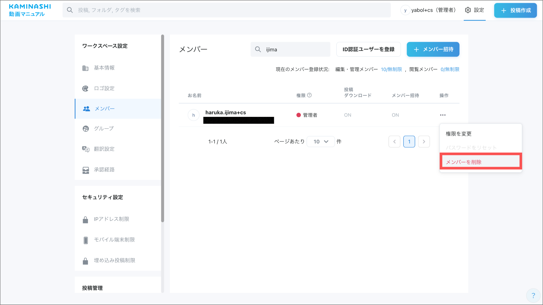The width and height of the screenshot is (543, 305).
Task: Click the building icon for 基本情報
Action: pyautogui.click(x=85, y=68)
